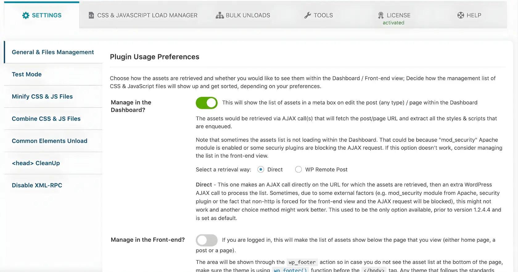Screen dimensions: 518x272
Task: Open Common Elements Unload settings
Action: [x=49, y=141]
